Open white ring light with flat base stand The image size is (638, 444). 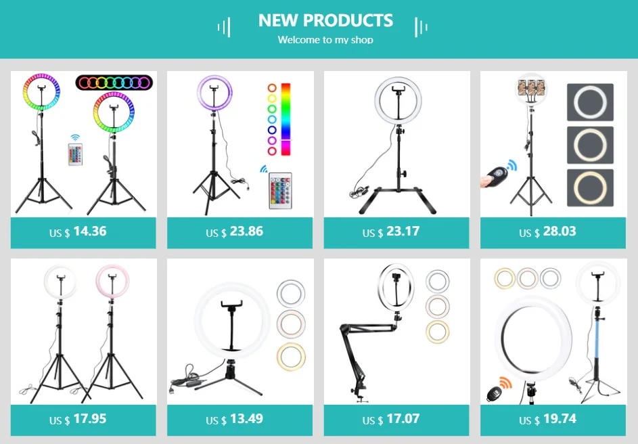396,144
